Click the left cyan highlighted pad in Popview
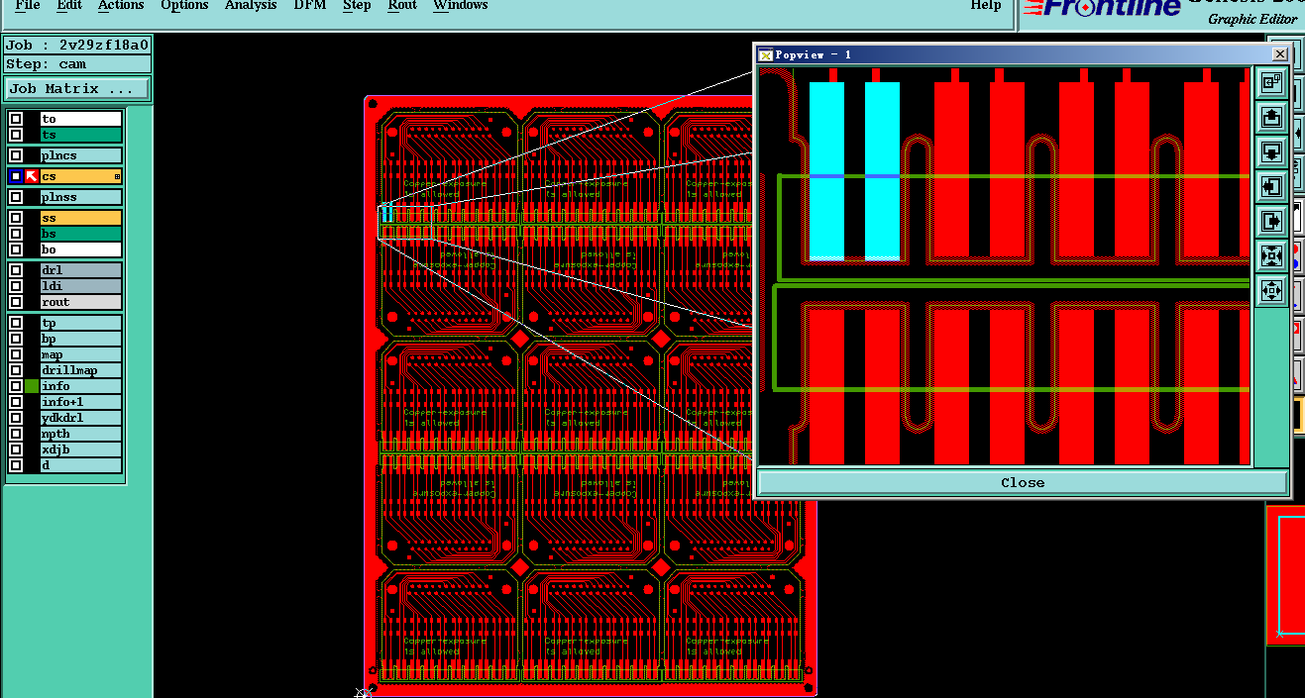The image size is (1305, 698). (x=827, y=170)
